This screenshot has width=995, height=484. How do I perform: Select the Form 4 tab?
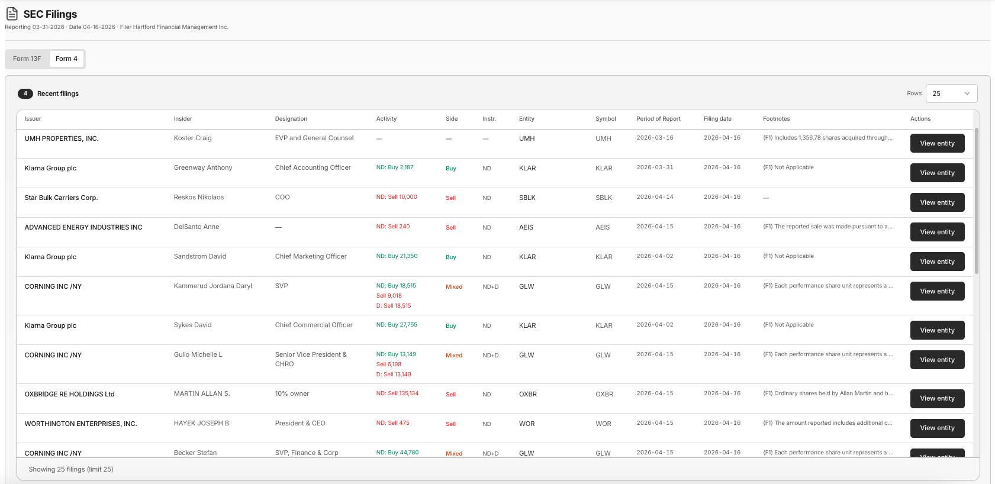pyautogui.click(x=66, y=59)
